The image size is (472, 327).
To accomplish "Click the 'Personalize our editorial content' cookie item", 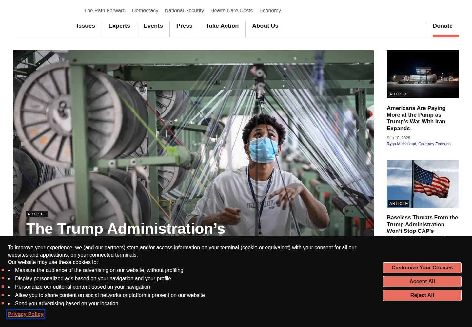I will [x=83, y=287].
